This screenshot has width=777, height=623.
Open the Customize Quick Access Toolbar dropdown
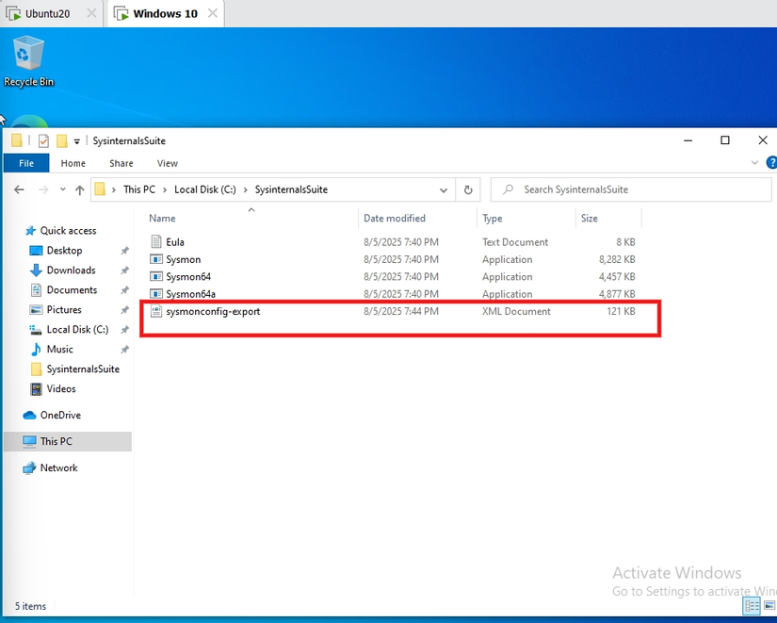pos(77,142)
